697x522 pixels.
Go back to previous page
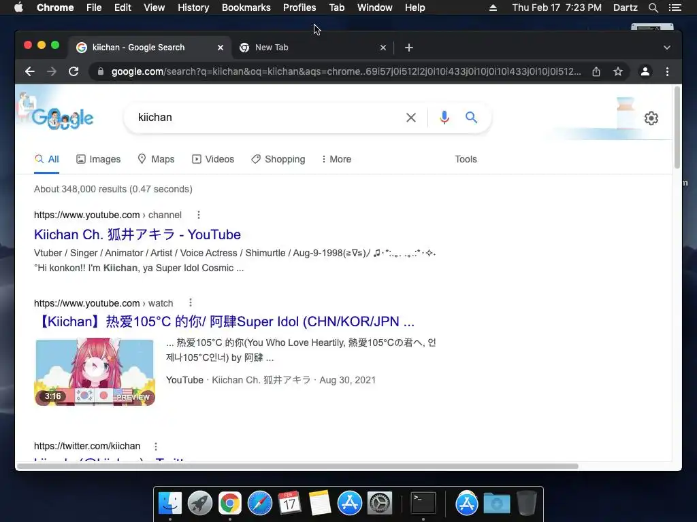click(30, 71)
